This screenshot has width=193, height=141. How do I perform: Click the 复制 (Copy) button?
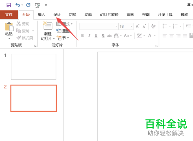[23, 31]
